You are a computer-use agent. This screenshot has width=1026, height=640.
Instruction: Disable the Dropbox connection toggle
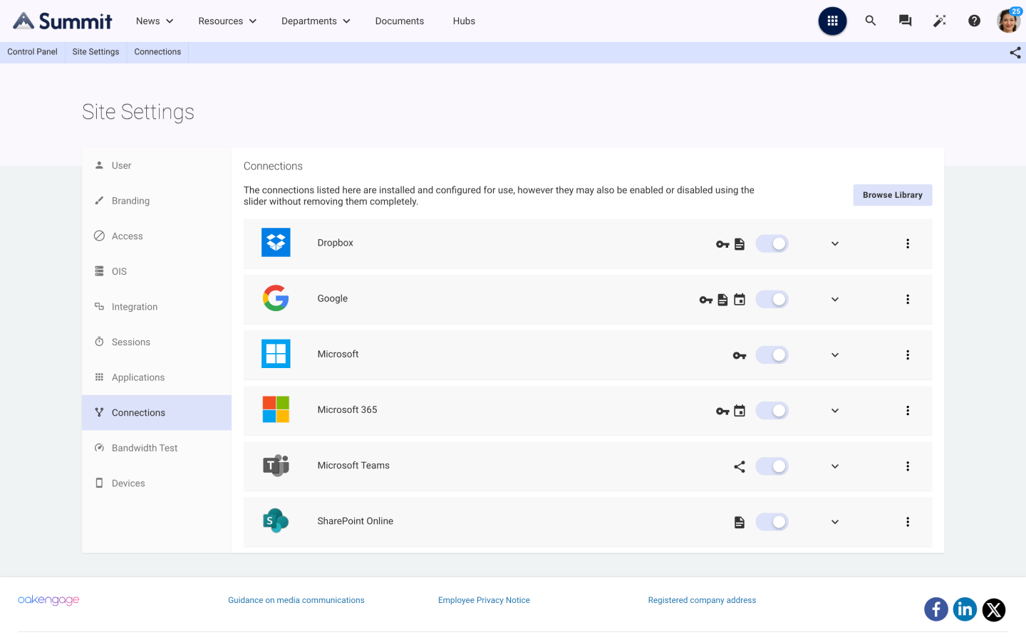coord(772,243)
